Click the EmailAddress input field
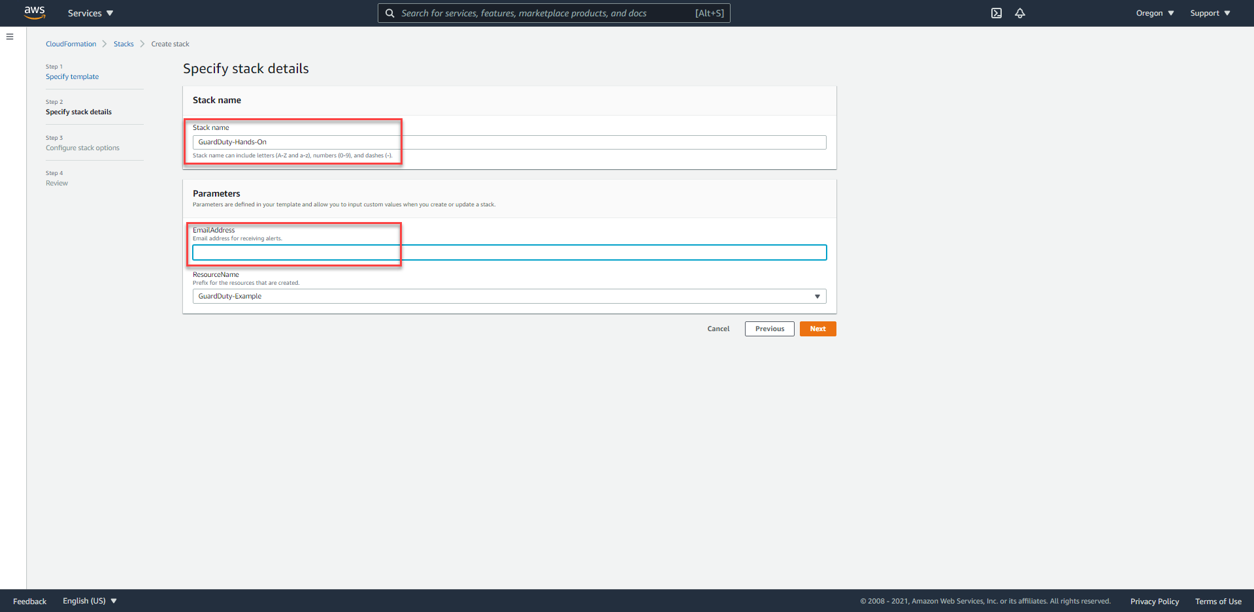The image size is (1254, 612). click(509, 252)
